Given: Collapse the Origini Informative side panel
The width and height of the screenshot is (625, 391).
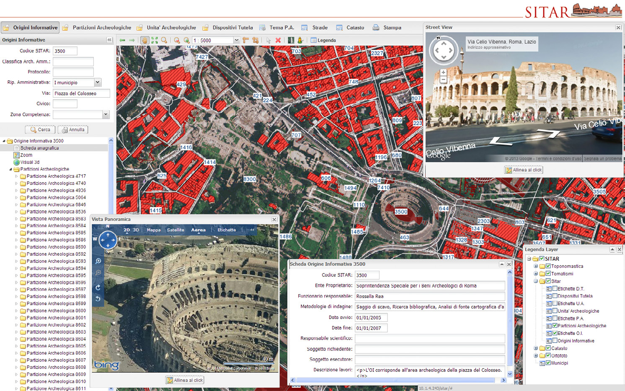Looking at the screenshot, I should 109,40.
